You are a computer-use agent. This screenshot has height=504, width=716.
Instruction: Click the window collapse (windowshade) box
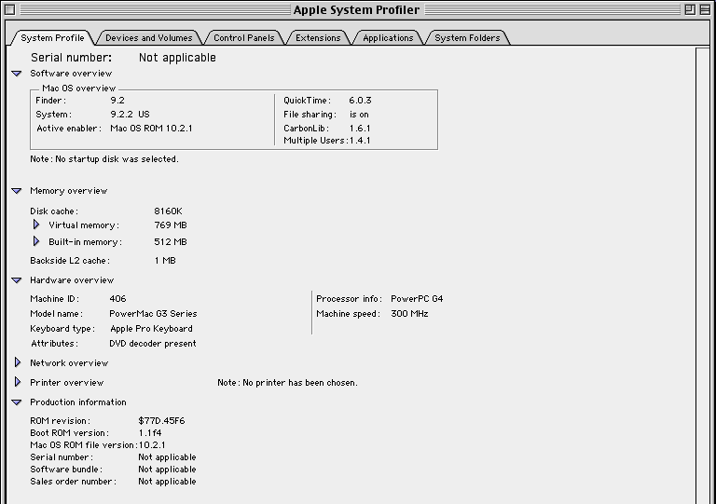click(x=705, y=9)
